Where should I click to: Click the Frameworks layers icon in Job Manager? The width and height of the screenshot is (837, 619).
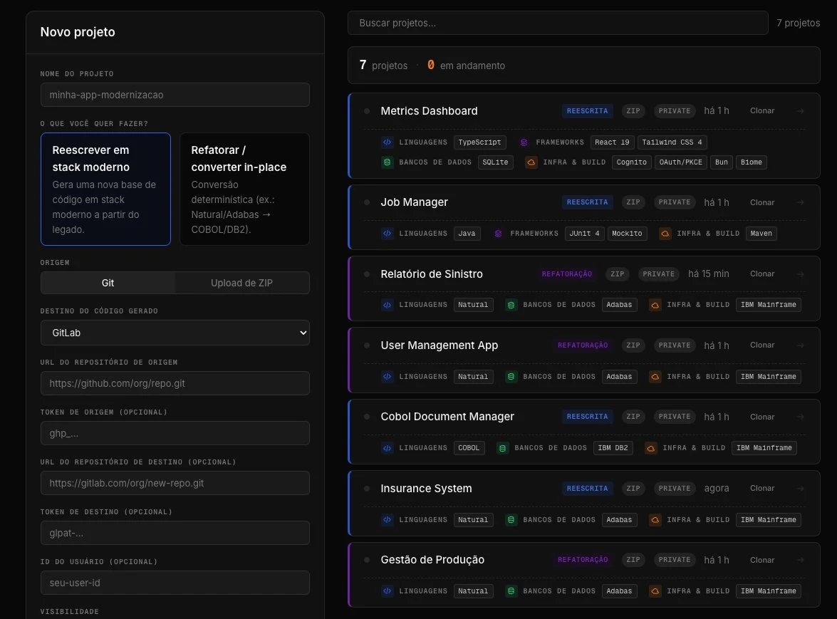pos(498,234)
